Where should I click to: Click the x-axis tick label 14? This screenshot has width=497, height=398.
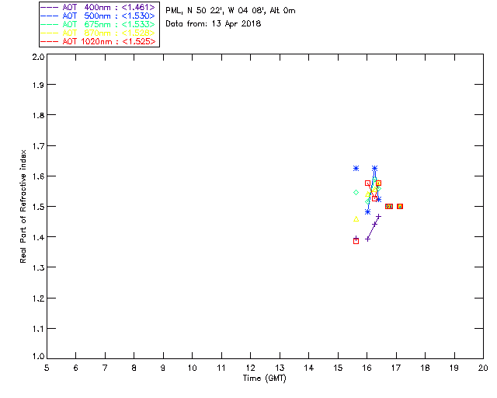click(309, 368)
